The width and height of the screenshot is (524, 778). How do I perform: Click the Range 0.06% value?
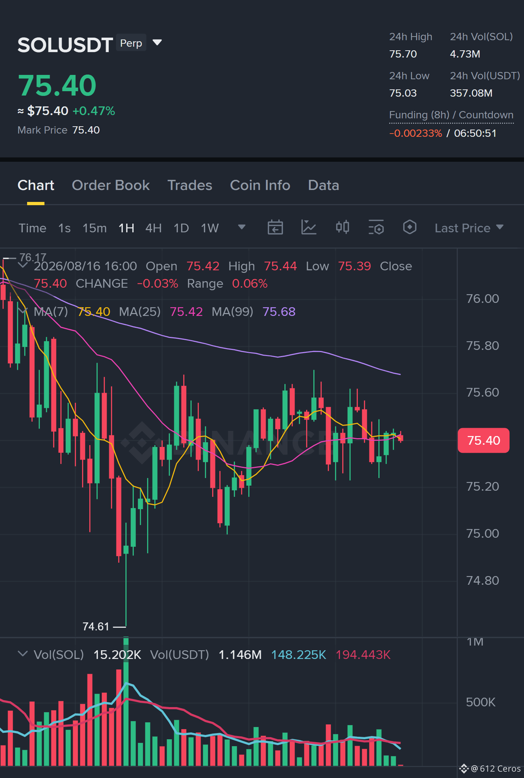[x=250, y=283]
